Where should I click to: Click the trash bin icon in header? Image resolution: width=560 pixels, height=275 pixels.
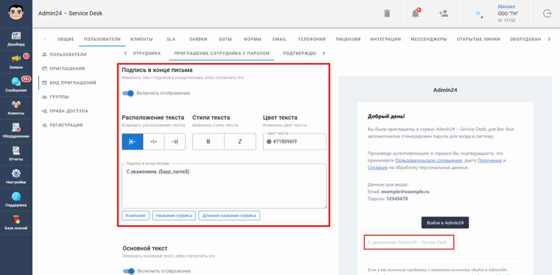click(387, 13)
